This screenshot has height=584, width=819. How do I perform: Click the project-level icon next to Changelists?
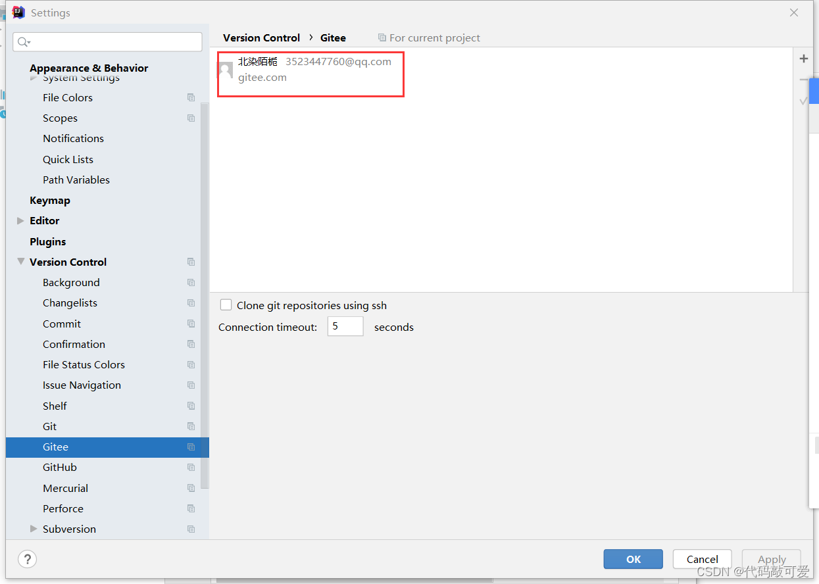191,303
